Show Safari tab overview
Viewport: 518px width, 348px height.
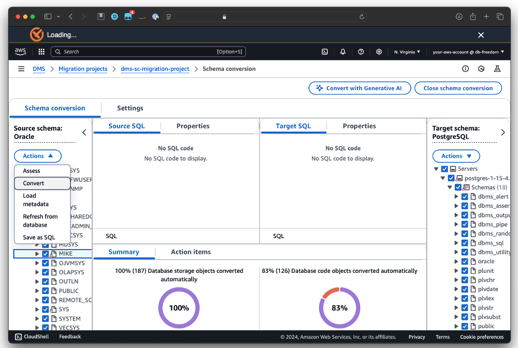[x=500, y=16]
